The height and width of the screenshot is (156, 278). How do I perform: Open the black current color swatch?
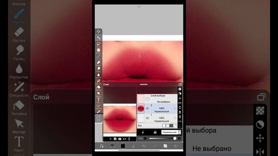coord(123,146)
